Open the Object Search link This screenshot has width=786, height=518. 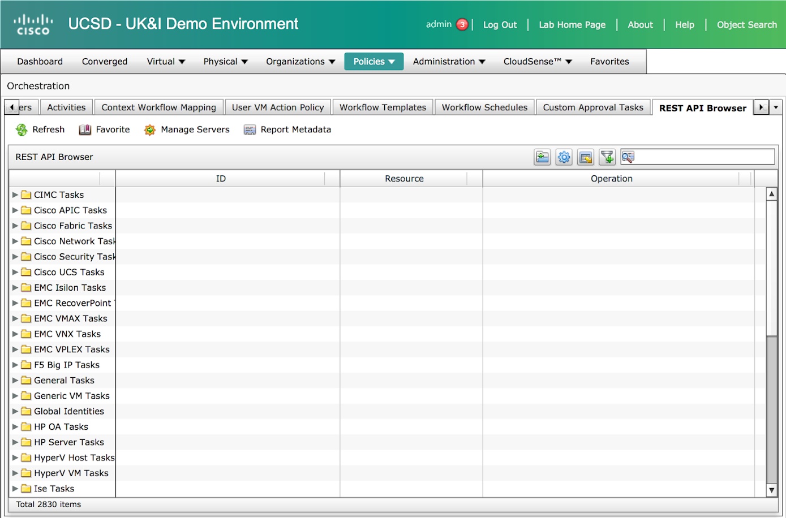pyautogui.click(x=746, y=25)
